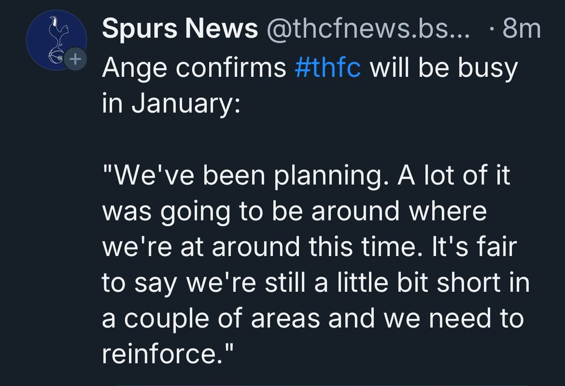Click the follow plus badge on the avatar
The image size is (565, 386).
tap(75, 58)
